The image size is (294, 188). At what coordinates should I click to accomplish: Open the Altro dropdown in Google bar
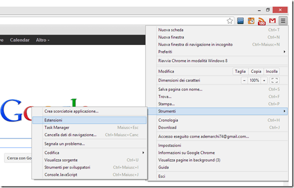coord(43,40)
